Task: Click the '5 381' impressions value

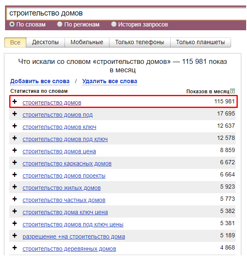Action: [227, 223]
